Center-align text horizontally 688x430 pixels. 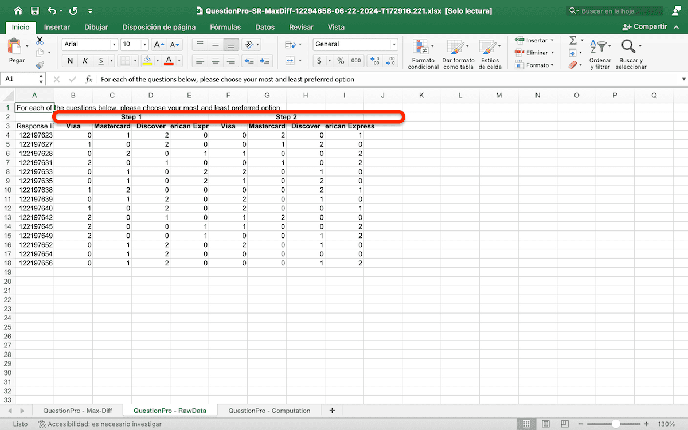(216, 61)
